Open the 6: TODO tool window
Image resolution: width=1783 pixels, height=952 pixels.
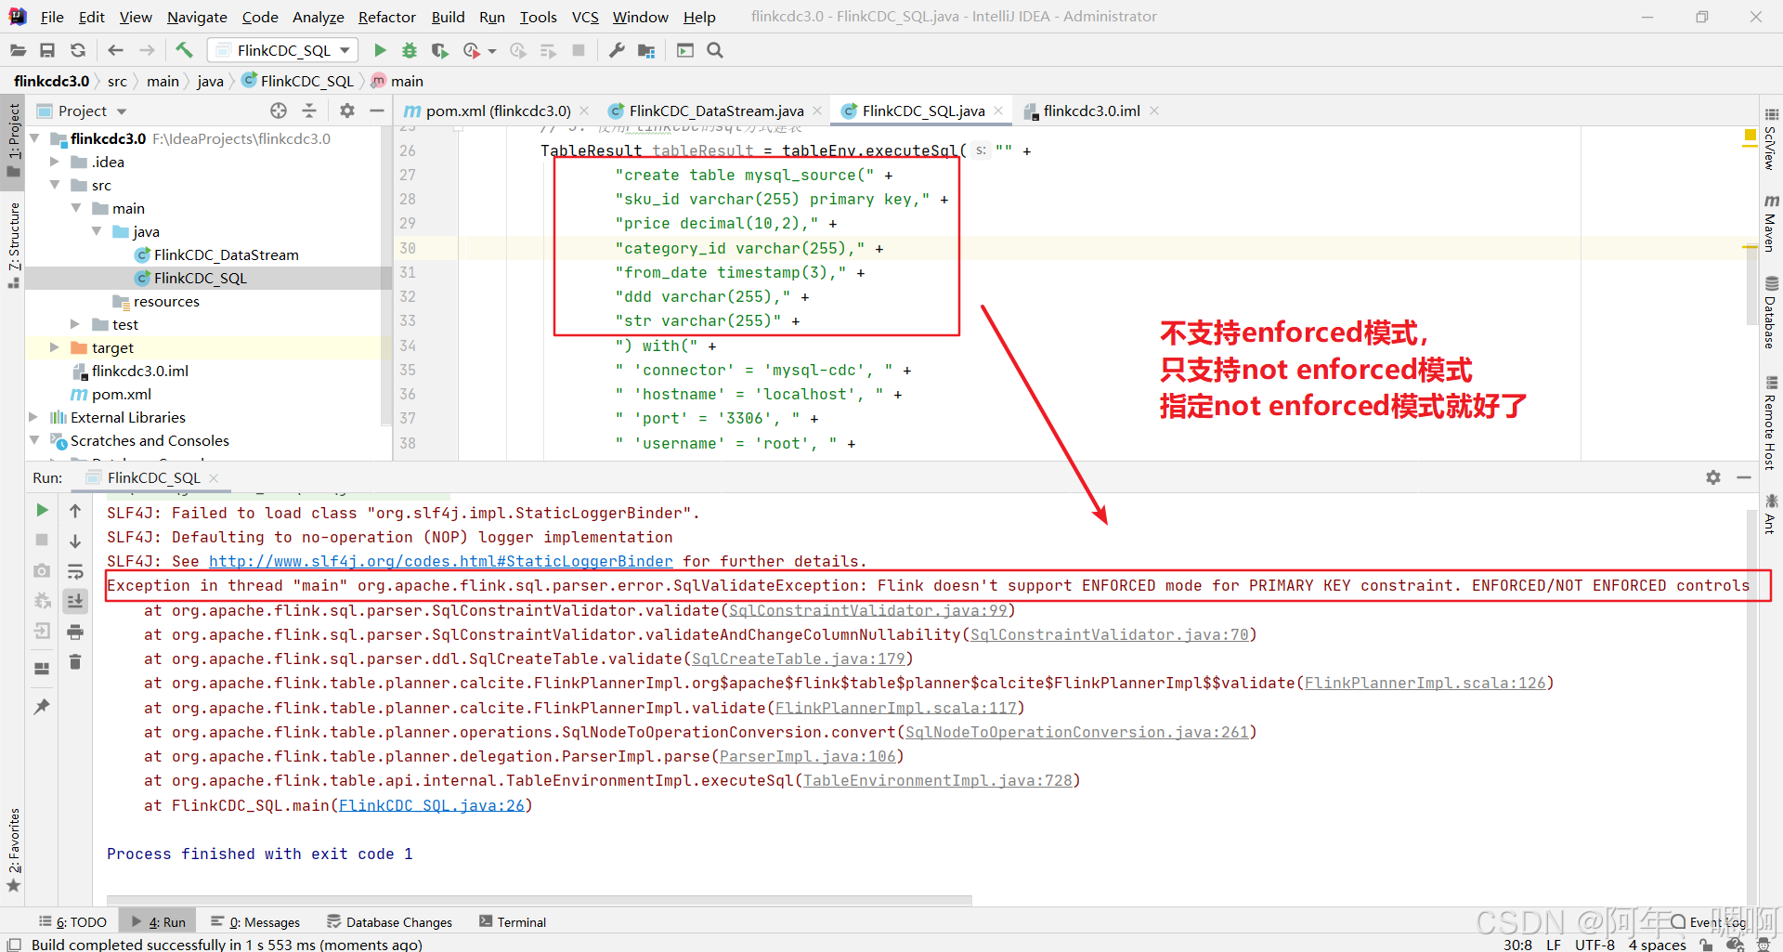pos(72,922)
